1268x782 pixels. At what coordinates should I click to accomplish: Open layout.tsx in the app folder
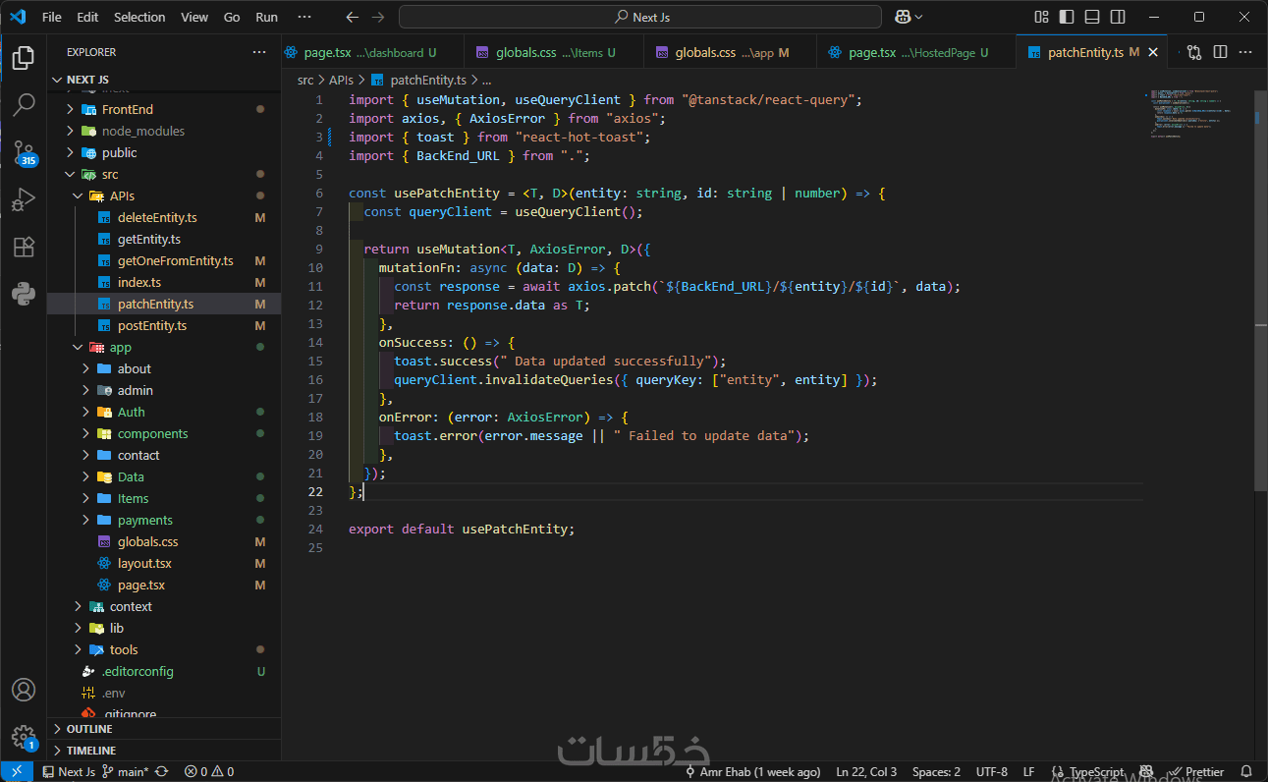[164, 563]
